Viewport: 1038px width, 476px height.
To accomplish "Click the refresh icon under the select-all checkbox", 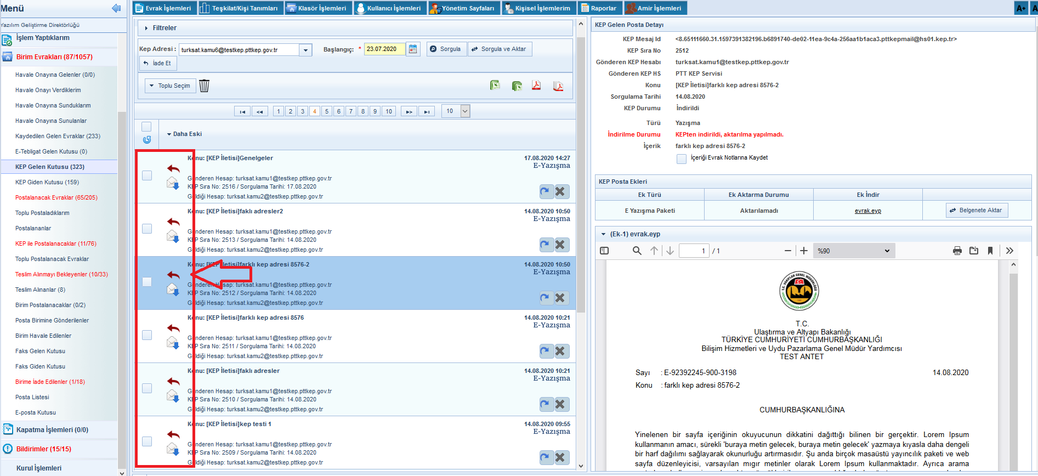I will click(x=146, y=140).
